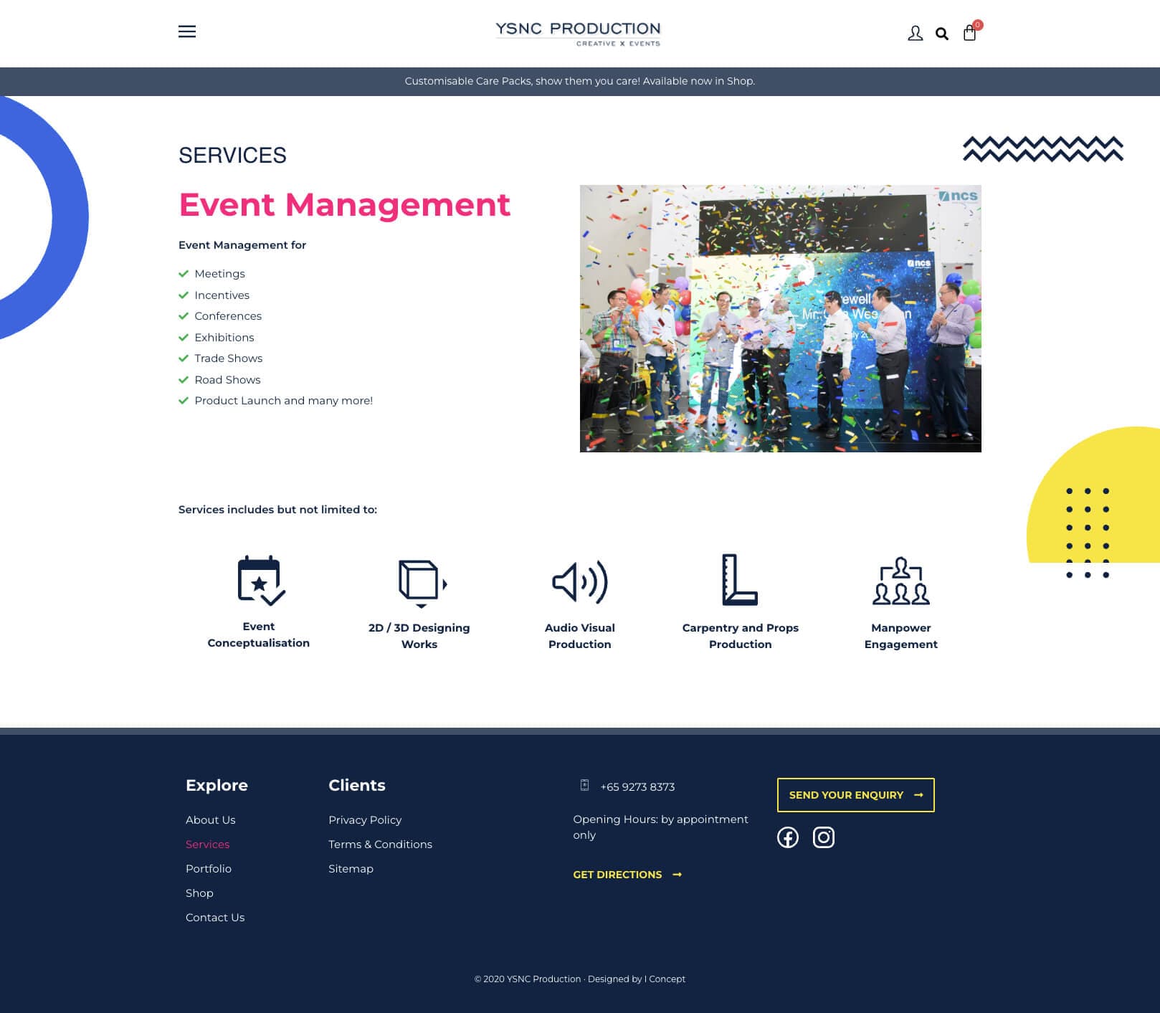Click the YSNC Production logo

tap(578, 34)
